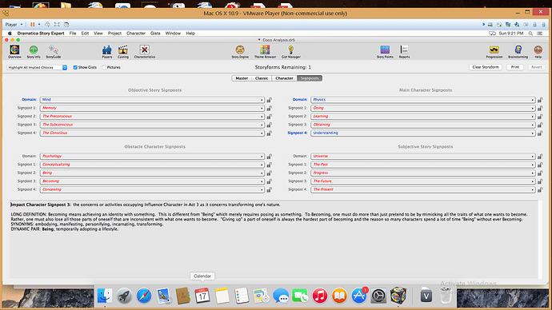Open Launchpad from the Dock

(124, 296)
